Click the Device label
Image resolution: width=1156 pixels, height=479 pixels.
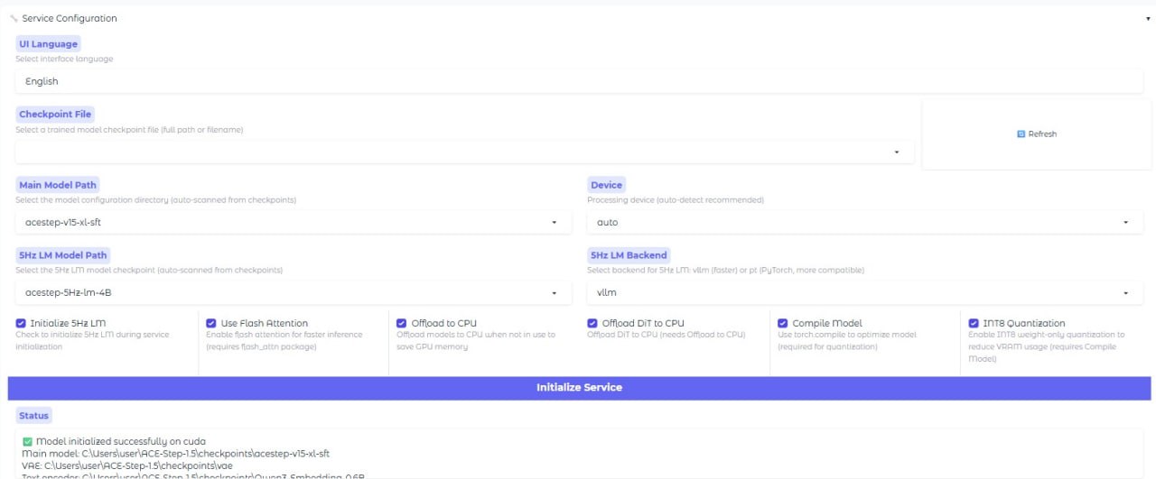coord(607,185)
